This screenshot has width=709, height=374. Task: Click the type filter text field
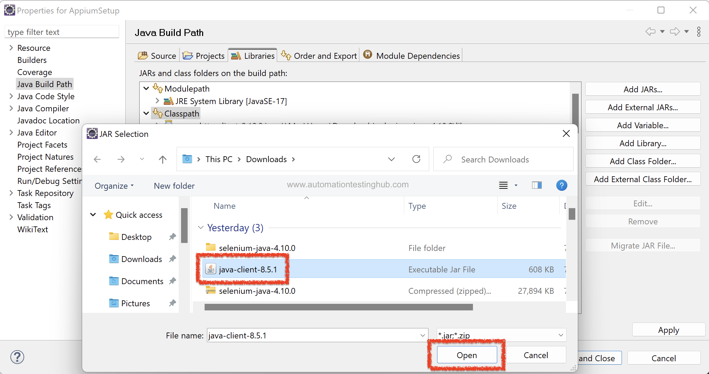click(62, 32)
